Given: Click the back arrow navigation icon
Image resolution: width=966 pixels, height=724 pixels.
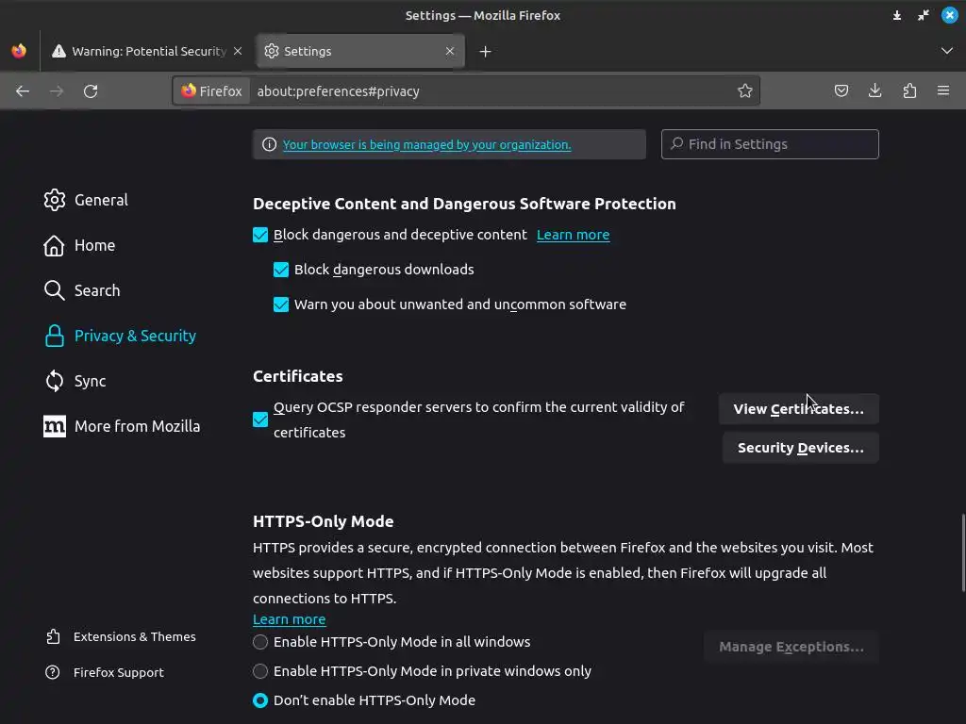Looking at the screenshot, I should click(23, 91).
